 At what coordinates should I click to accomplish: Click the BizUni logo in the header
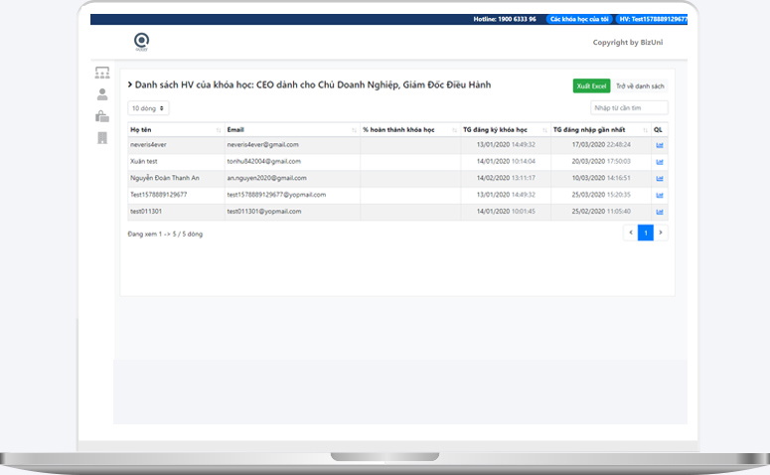click(x=141, y=41)
